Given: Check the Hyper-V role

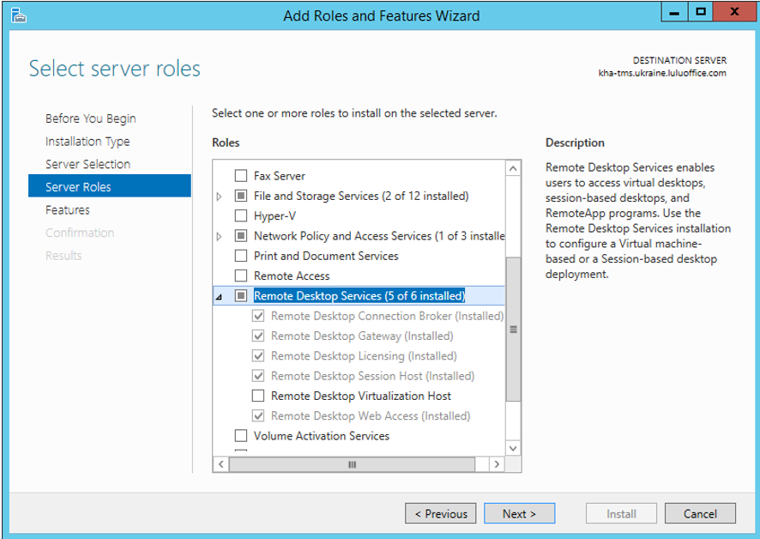Looking at the screenshot, I should [x=241, y=216].
